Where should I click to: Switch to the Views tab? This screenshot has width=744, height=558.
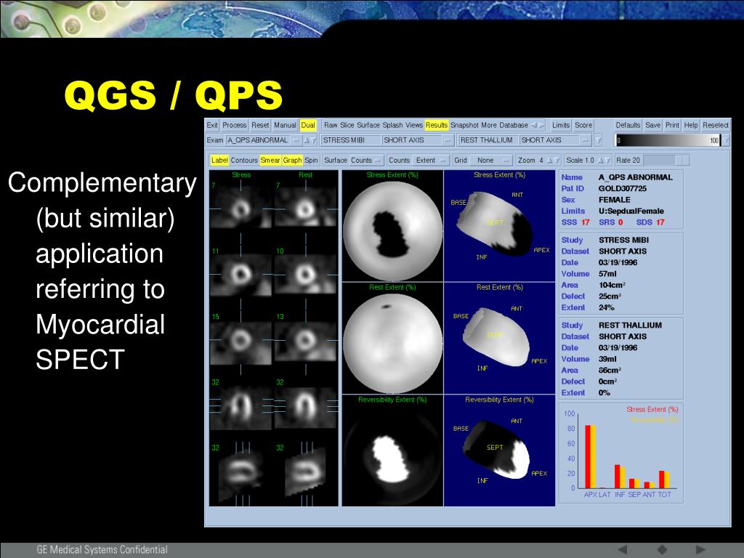[x=413, y=125]
